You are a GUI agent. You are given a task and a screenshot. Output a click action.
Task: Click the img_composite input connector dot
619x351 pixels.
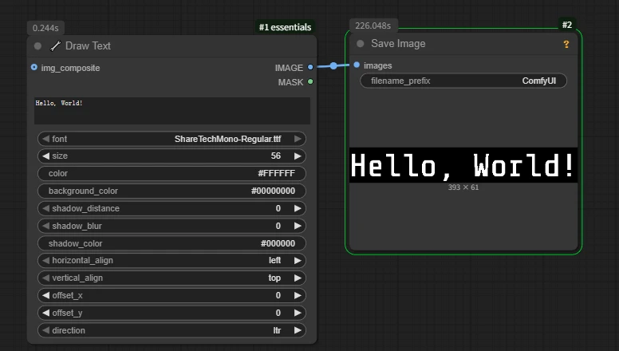click(34, 68)
